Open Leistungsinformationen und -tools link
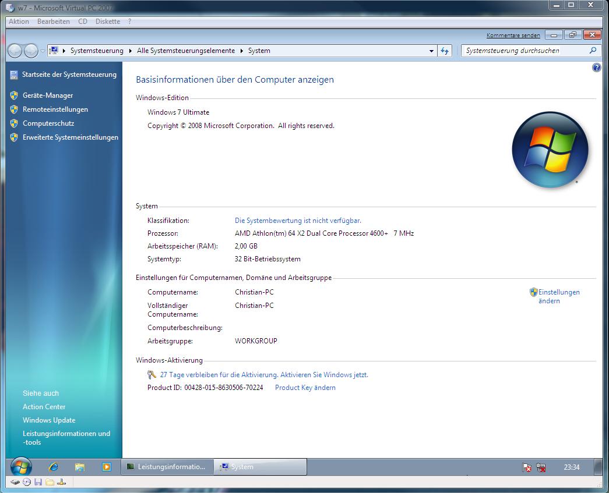 (x=66, y=438)
